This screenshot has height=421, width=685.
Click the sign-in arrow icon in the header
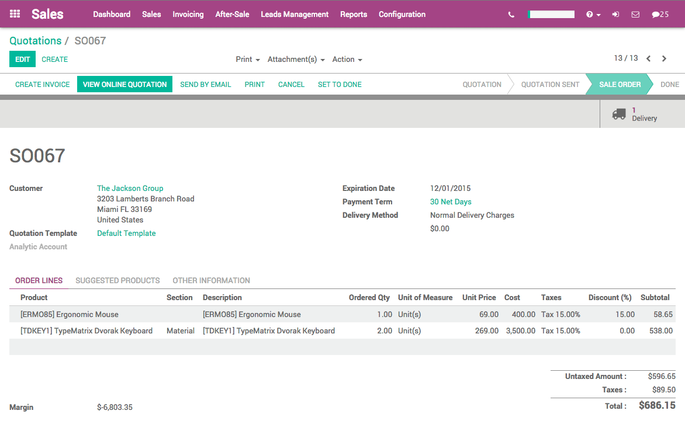click(x=615, y=13)
